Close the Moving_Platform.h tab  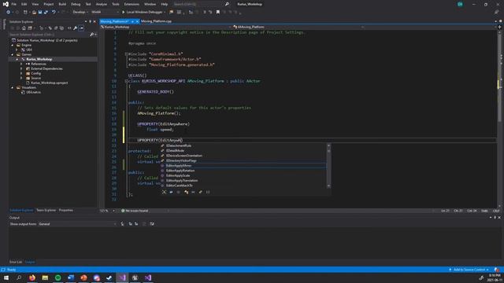tap(137, 21)
